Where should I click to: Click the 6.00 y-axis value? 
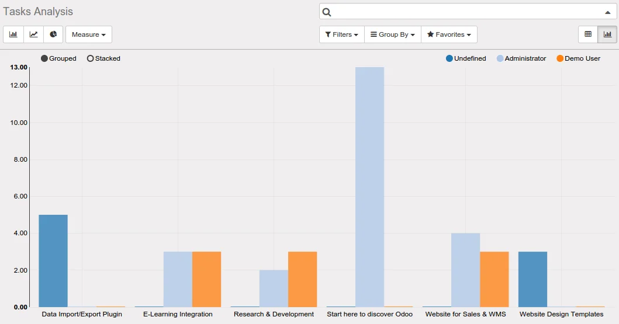[x=20, y=196]
